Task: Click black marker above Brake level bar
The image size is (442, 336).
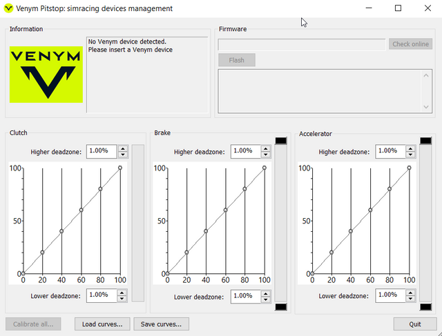Action: coord(281,141)
